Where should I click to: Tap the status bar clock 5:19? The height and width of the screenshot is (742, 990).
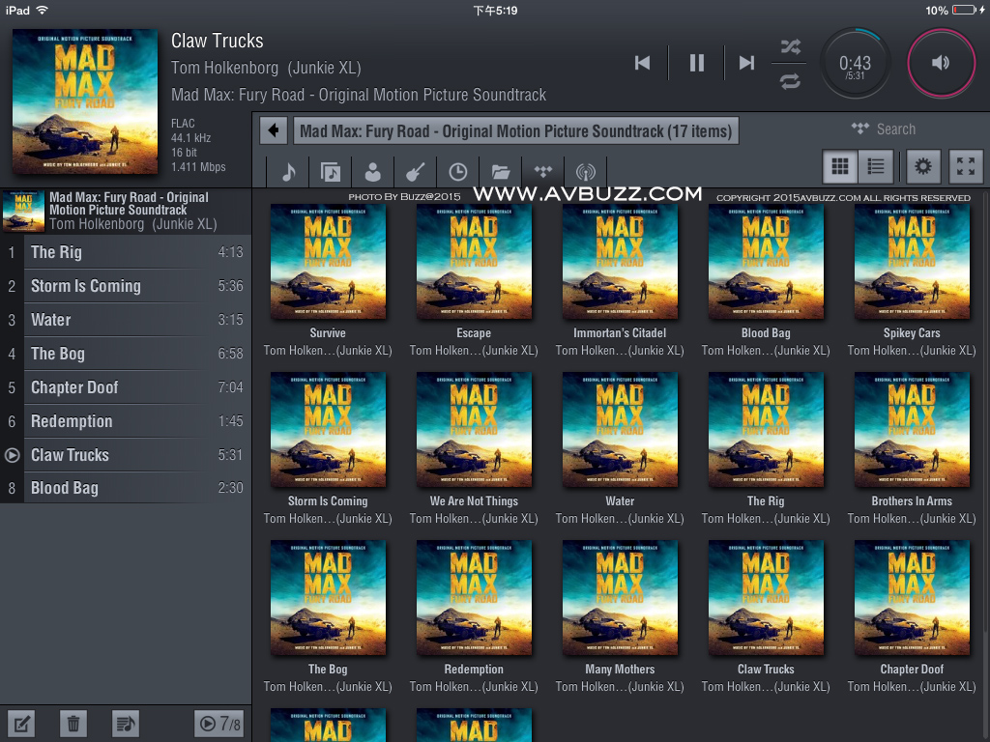[x=495, y=10]
